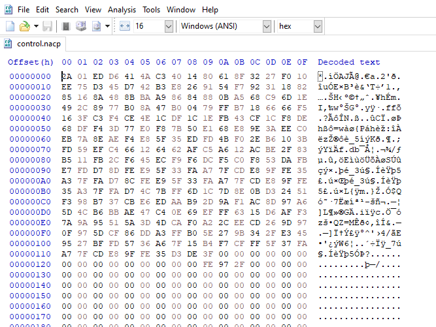Click the file icon on control.nacp tab

[x=8, y=44]
